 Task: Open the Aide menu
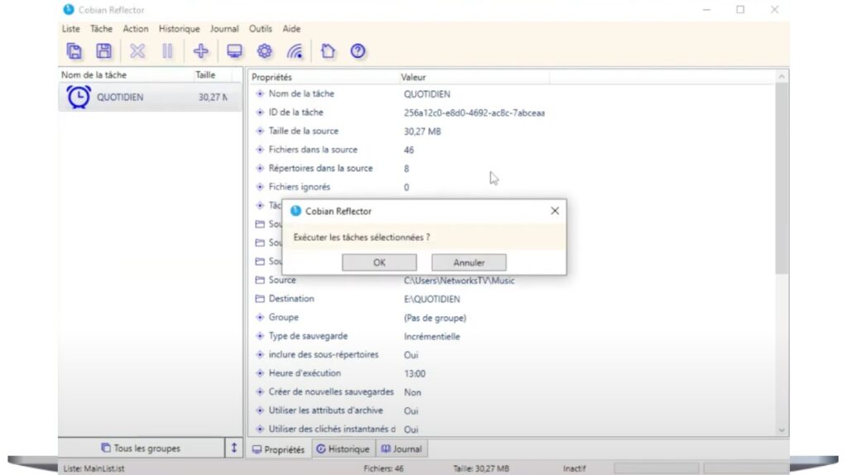tap(292, 29)
